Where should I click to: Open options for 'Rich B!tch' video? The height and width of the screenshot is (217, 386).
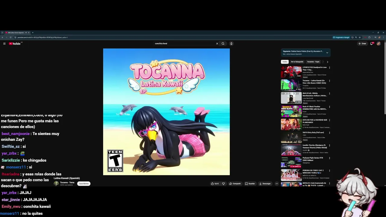329,93
